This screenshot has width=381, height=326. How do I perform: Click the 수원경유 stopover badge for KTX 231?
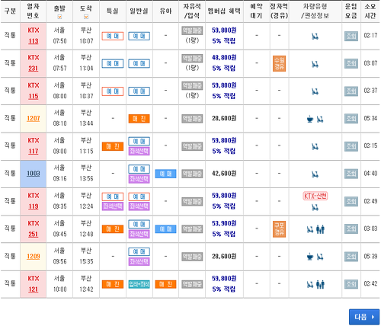pos(279,63)
